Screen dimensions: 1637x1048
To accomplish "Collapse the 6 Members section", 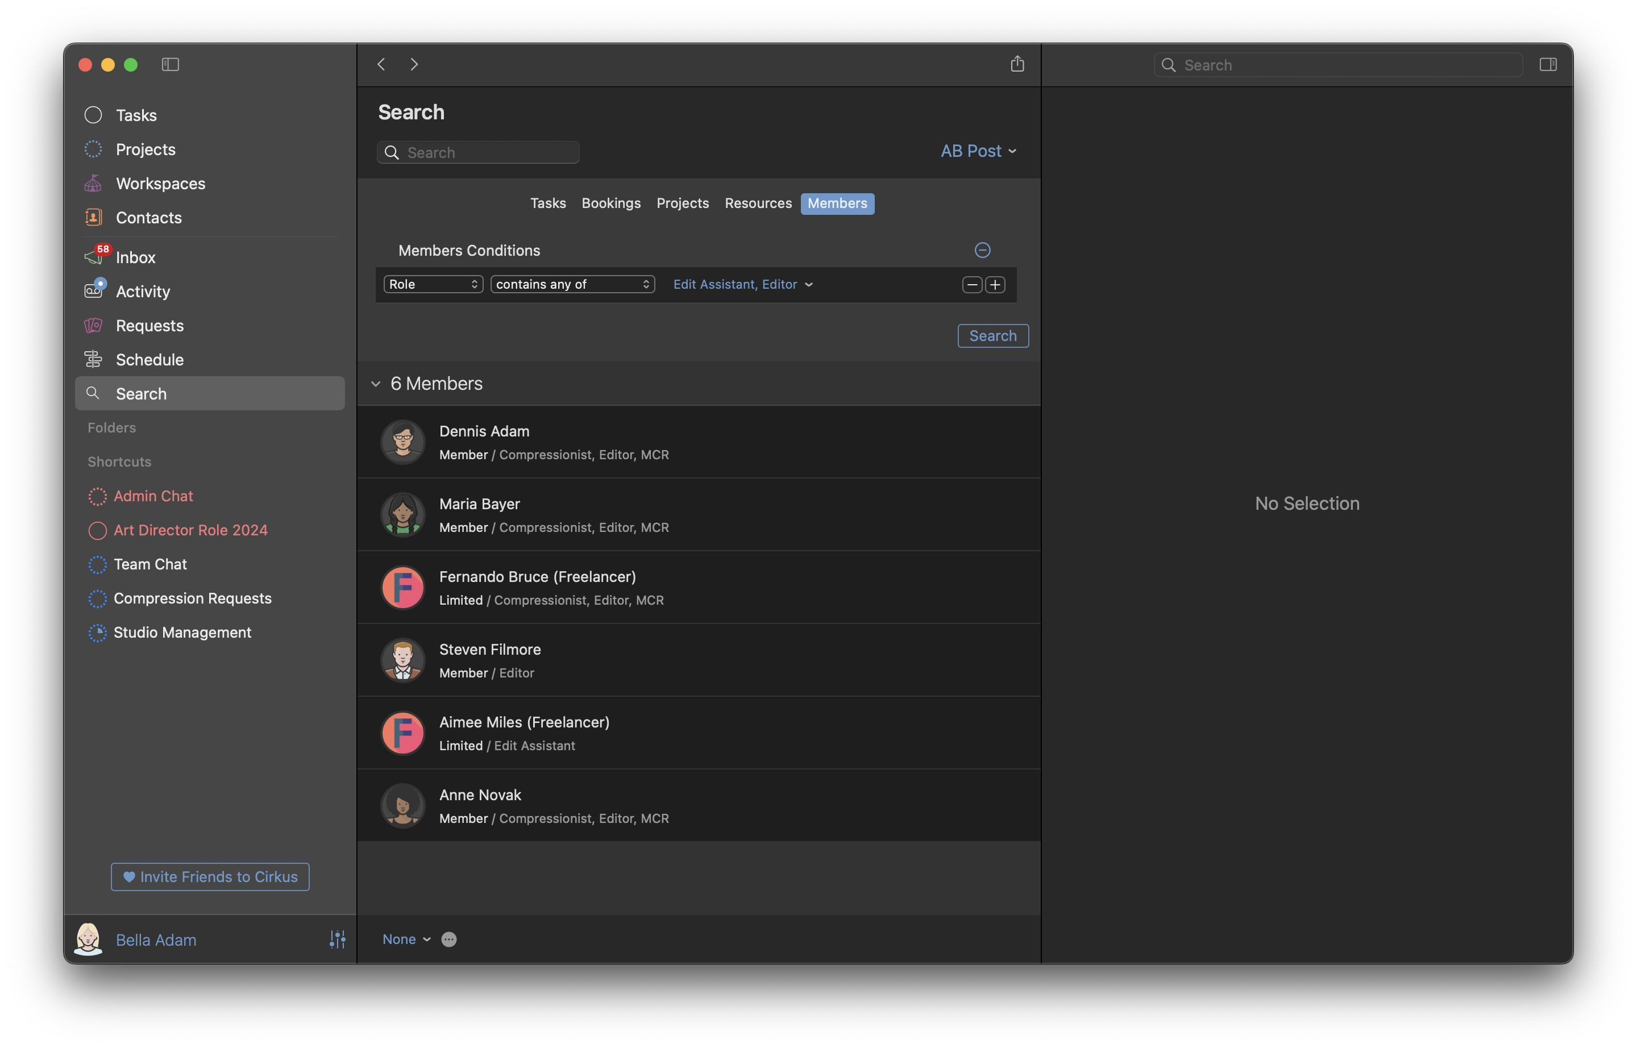I will tap(376, 384).
